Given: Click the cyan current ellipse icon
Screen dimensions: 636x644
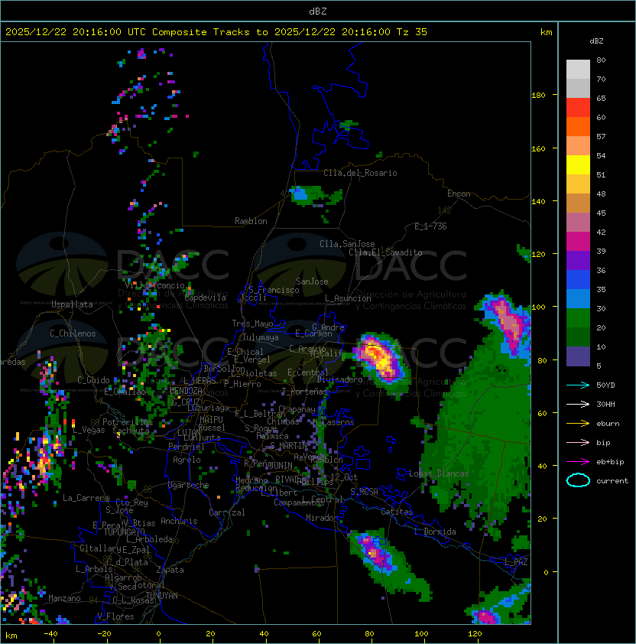Looking at the screenshot, I should [x=578, y=480].
